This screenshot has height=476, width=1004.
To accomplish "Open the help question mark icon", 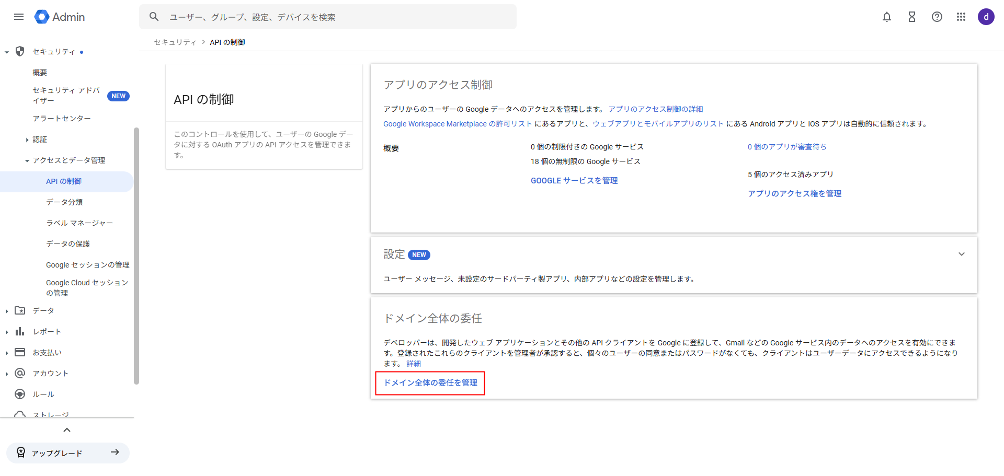I will point(937,17).
